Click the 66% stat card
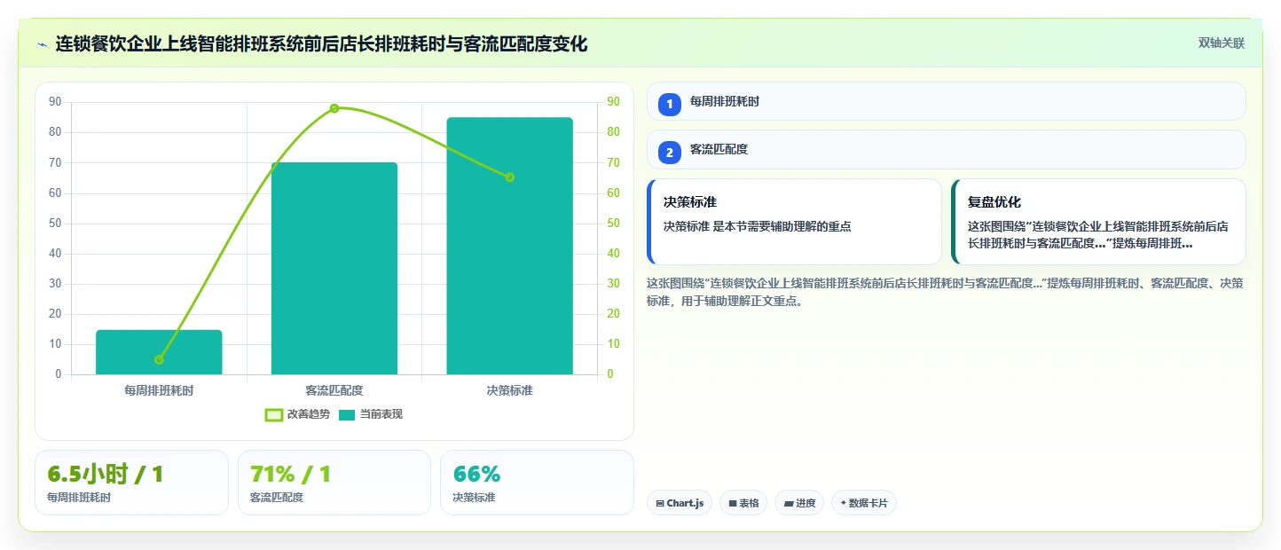The height and width of the screenshot is (550, 1281). pos(537,483)
